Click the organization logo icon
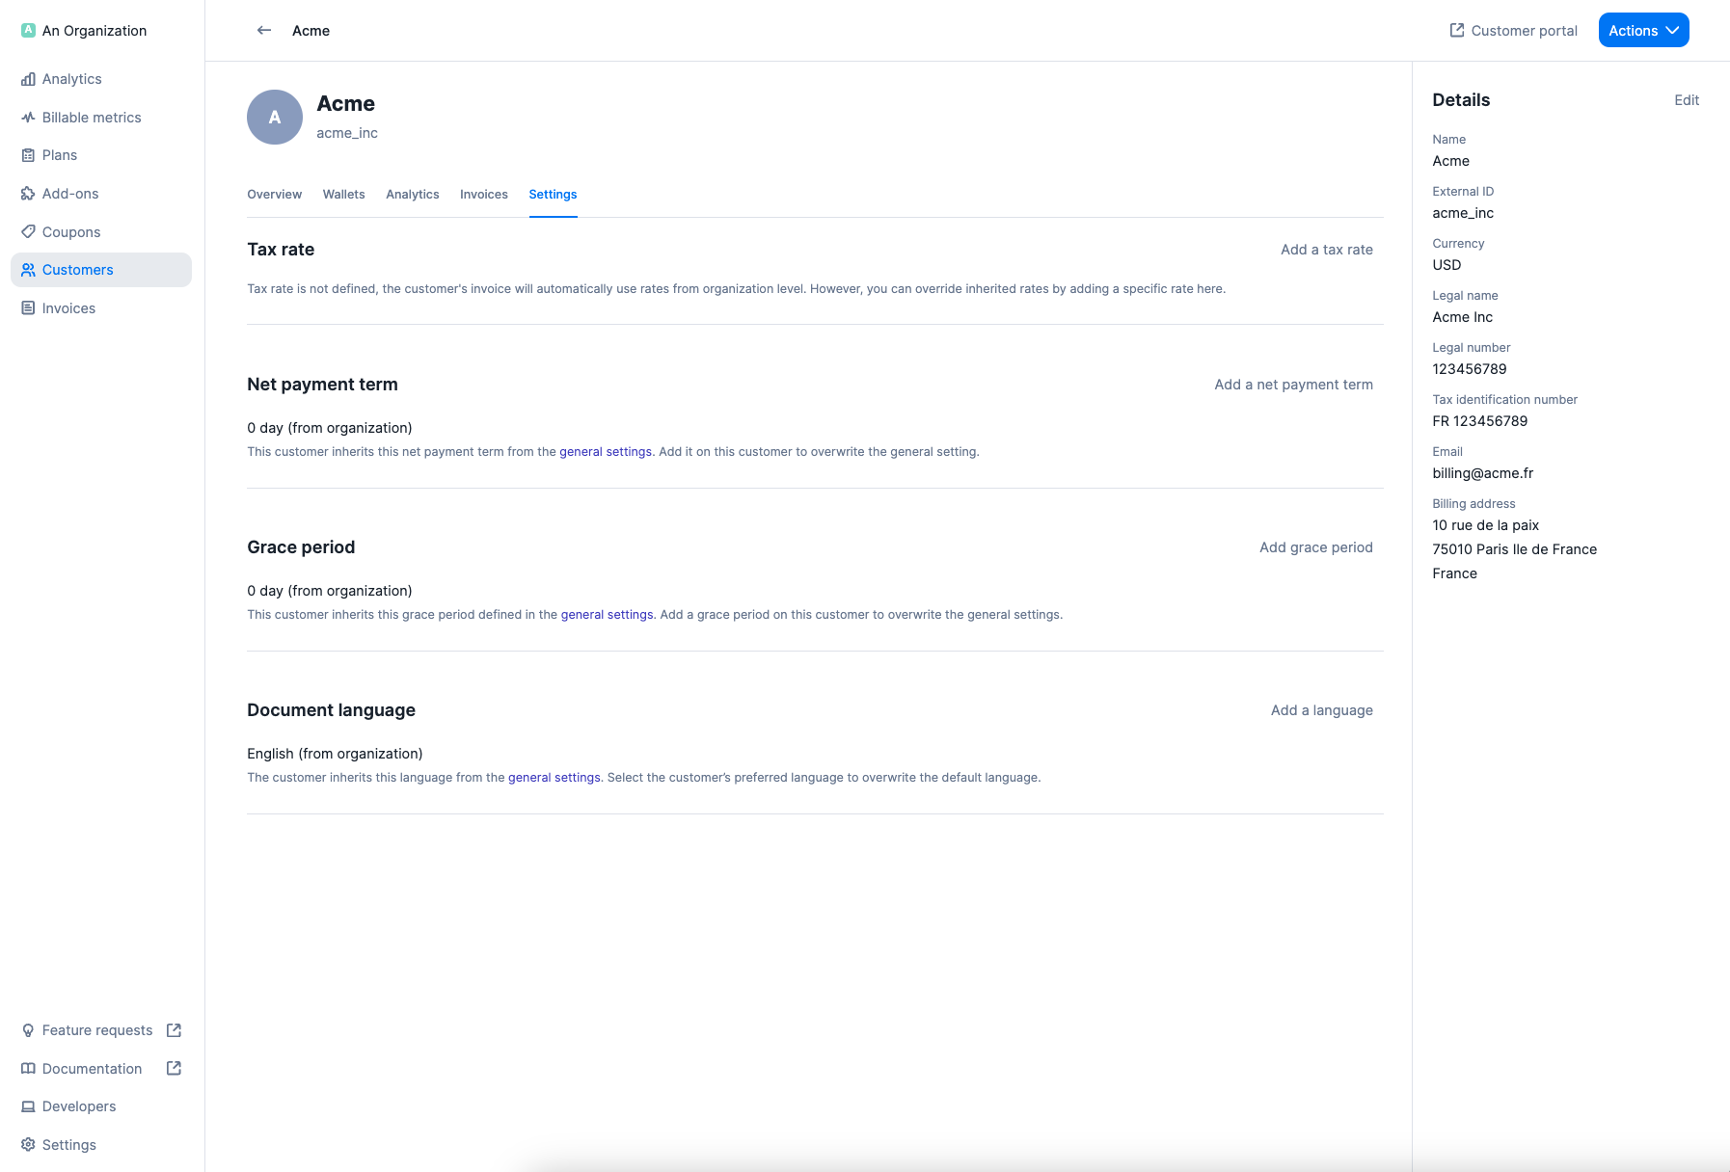This screenshot has height=1172, width=1730. 28,30
